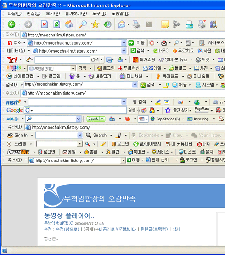Open the 도구(T) menu
The height and width of the screenshot is (255, 225).
[99, 13]
